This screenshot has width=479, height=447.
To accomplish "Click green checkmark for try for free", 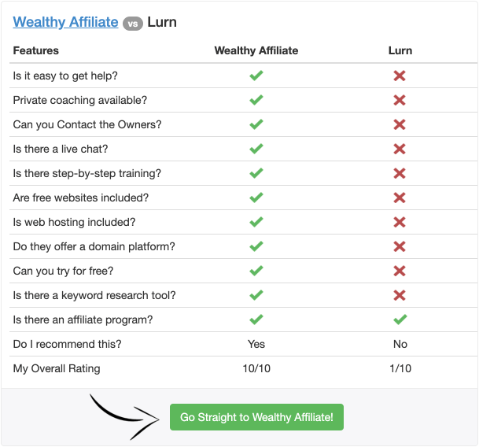I will (x=256, y=271).
